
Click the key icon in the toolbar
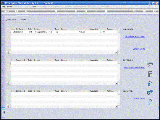(7, 11)
